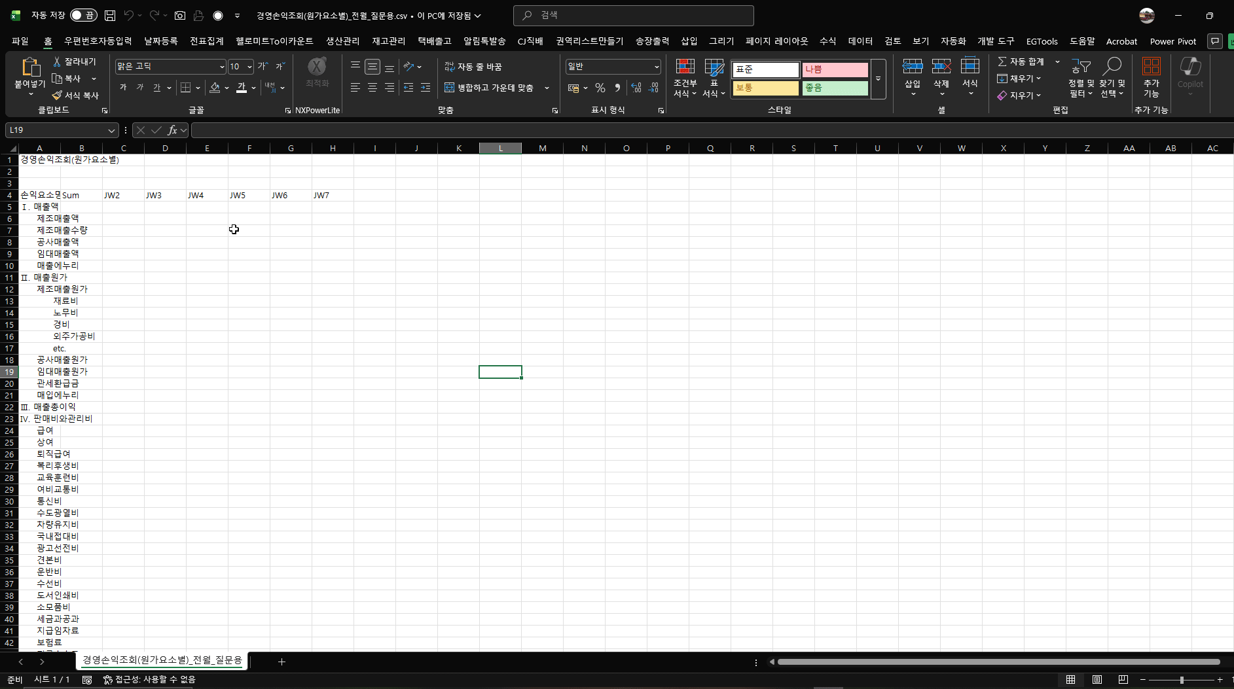The height and width of the screenshot is (689, 1234).
Task: Click the percent style icon
Action: click(x=600, y=88)
